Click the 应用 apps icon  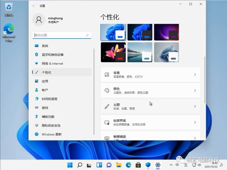37,81
